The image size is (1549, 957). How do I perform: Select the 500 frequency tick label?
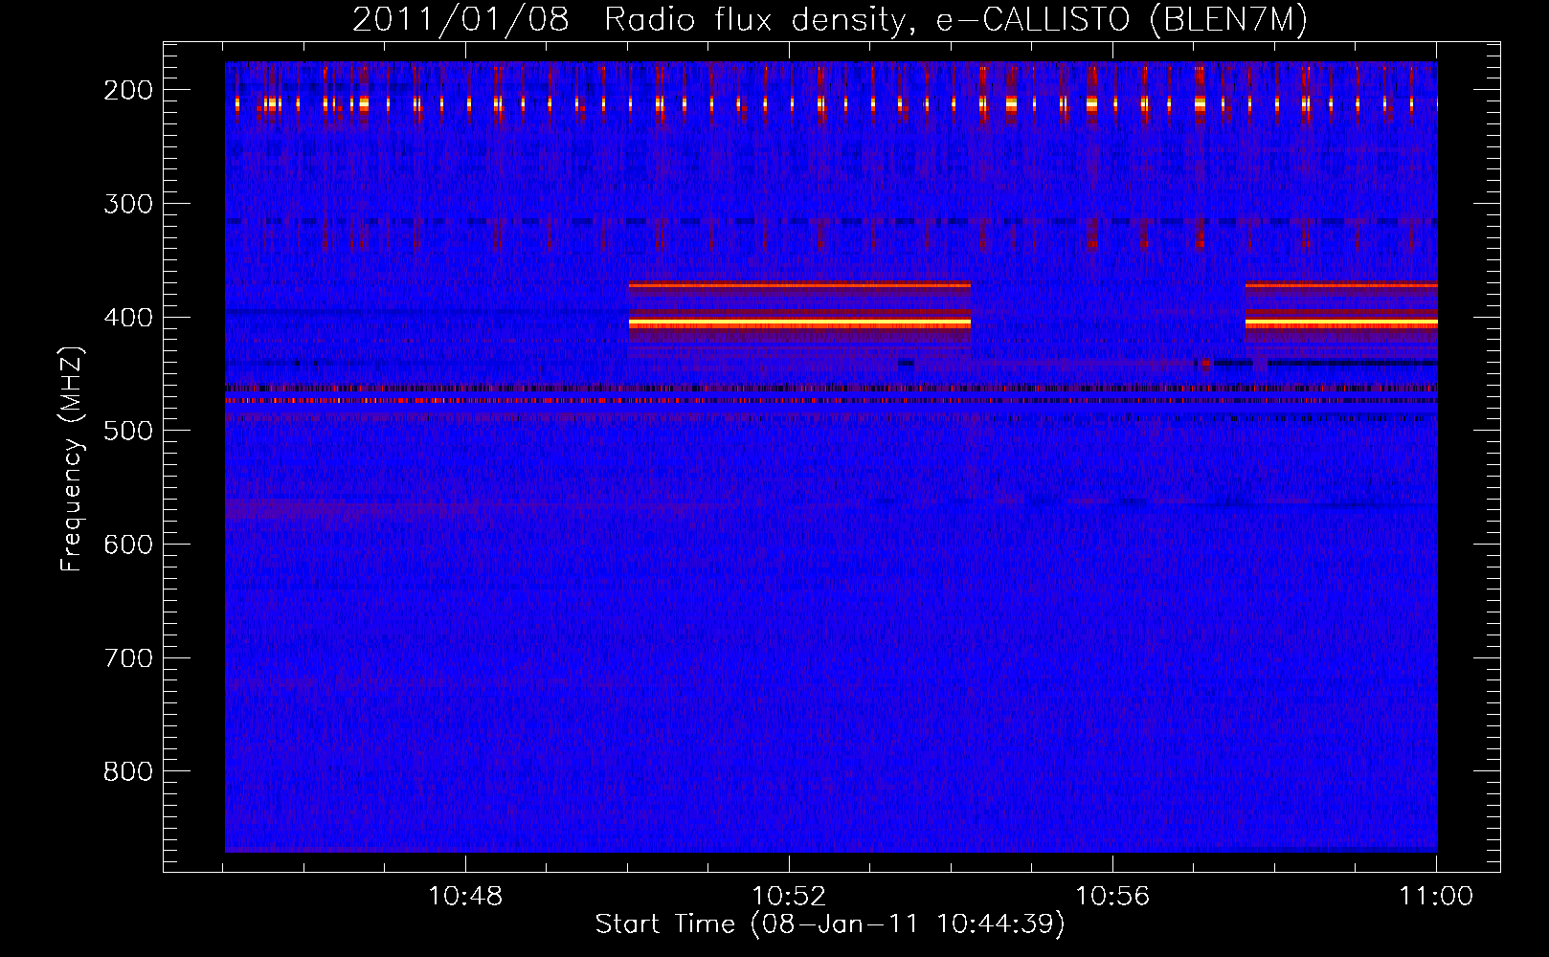(127, 431)
